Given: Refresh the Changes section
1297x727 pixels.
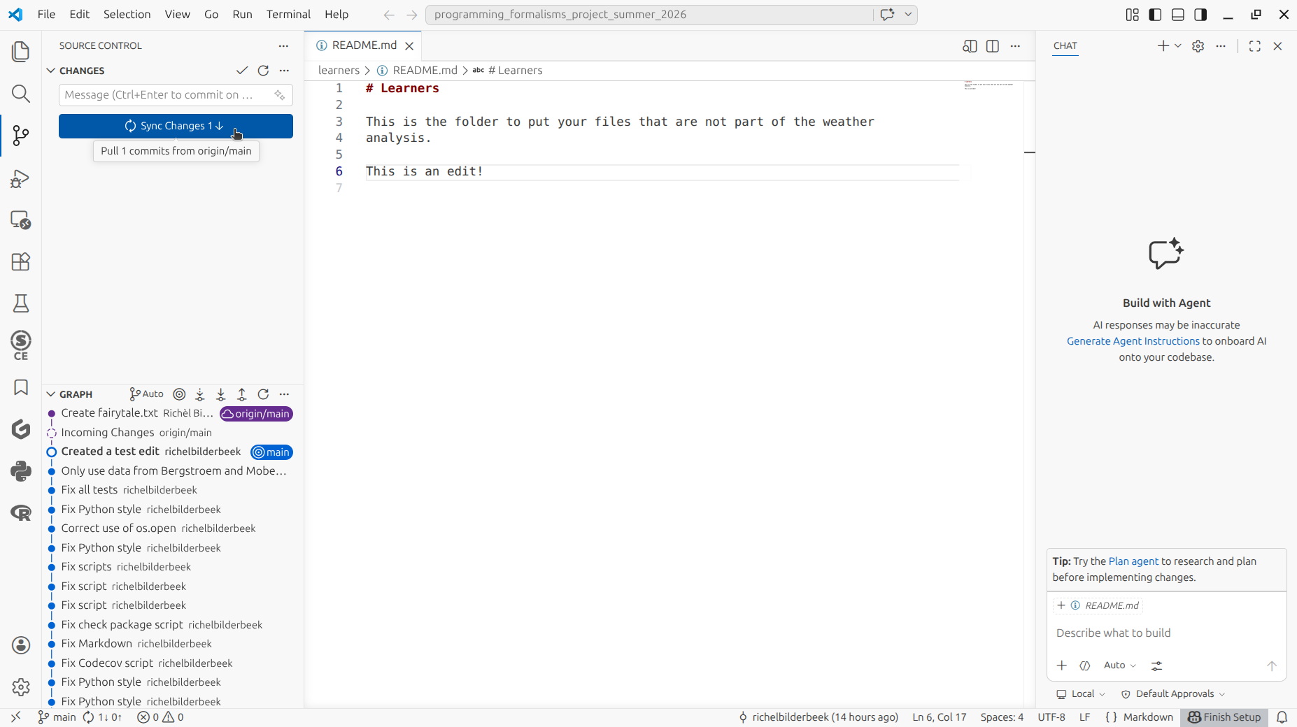Looking at the screenshot, I should click(263, 71).
